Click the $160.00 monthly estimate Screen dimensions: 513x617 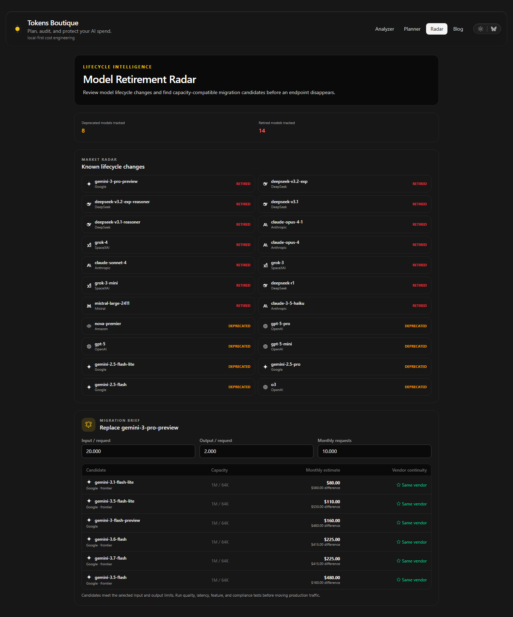coord(332,521)
